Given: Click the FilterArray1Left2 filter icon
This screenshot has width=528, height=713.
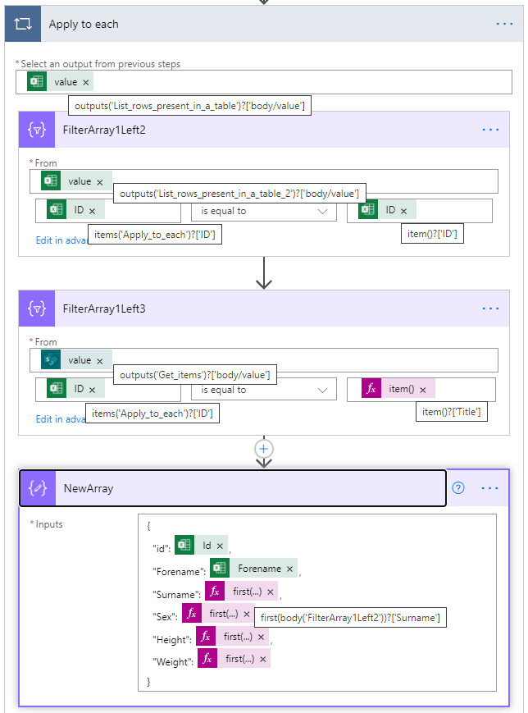Looking at the screenshot, I should 37,130.
